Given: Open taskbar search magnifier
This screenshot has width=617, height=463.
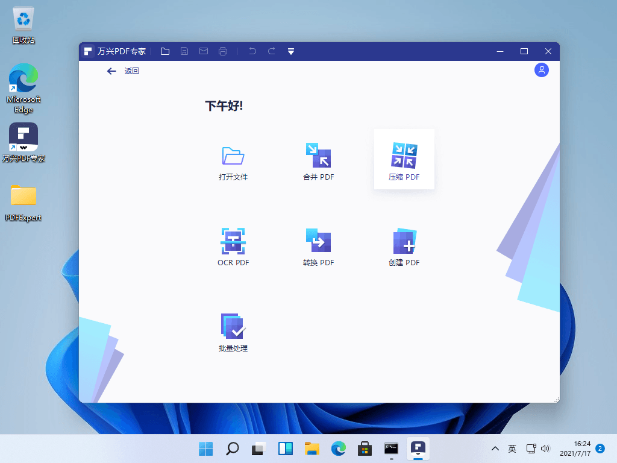Looking at the screenshot, I should point(232,449).
